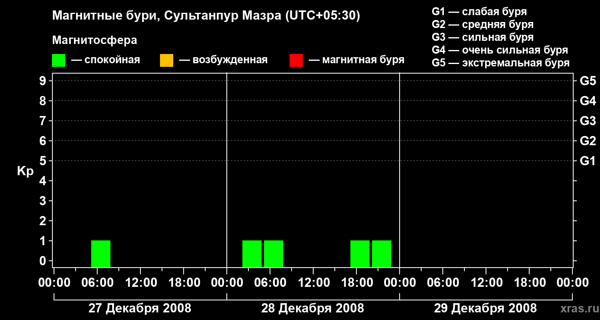Select the «27 Декабря 2008» date label
600x320 pixels.
coord(140,308)
